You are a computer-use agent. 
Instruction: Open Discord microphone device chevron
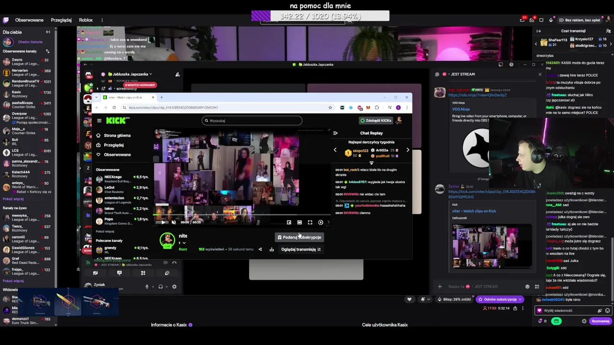point(153,287)
